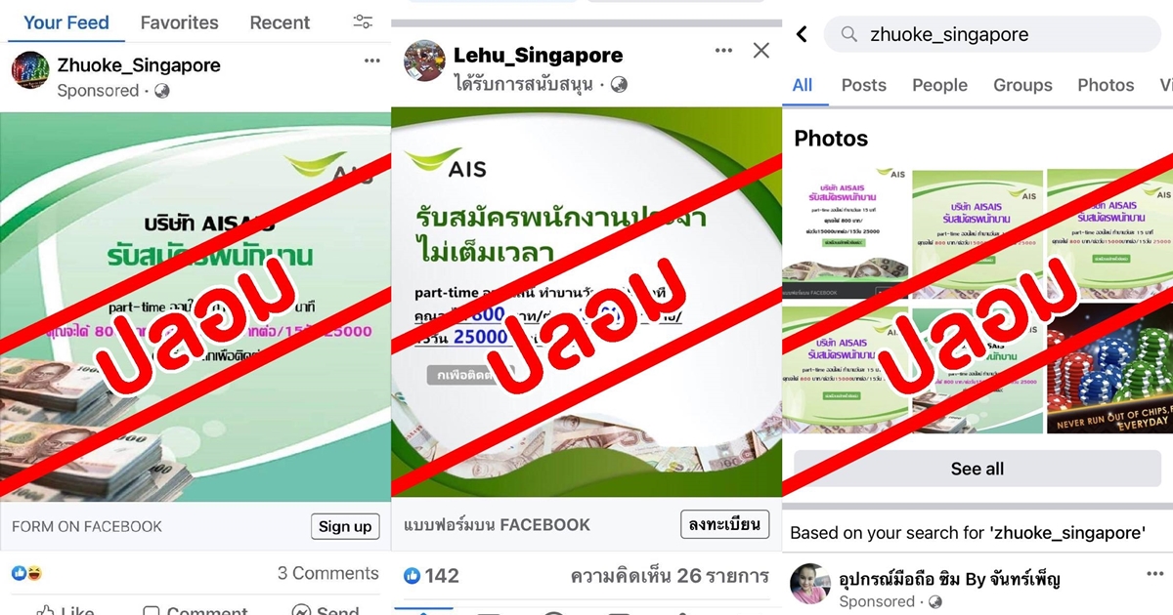
Task: Select the Groups search filter tab
Action: [1022, 85]
